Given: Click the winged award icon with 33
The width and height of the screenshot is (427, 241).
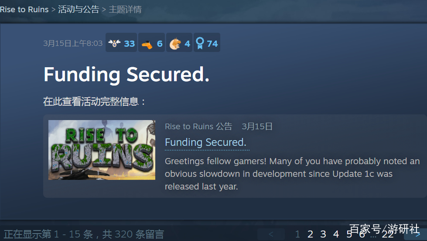Looking at the screenshot, I should (x=121, y=43).
